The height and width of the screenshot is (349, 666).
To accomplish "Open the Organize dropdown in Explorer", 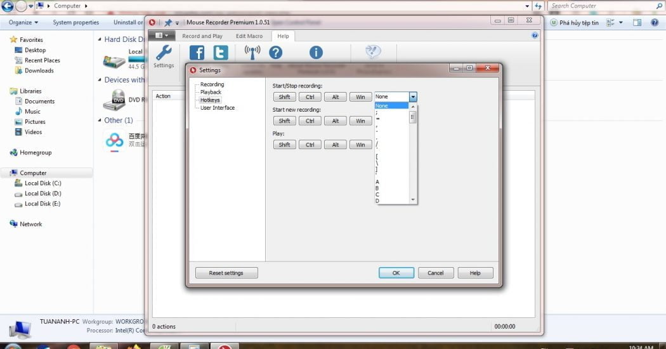I will click(x=23, y=23).
